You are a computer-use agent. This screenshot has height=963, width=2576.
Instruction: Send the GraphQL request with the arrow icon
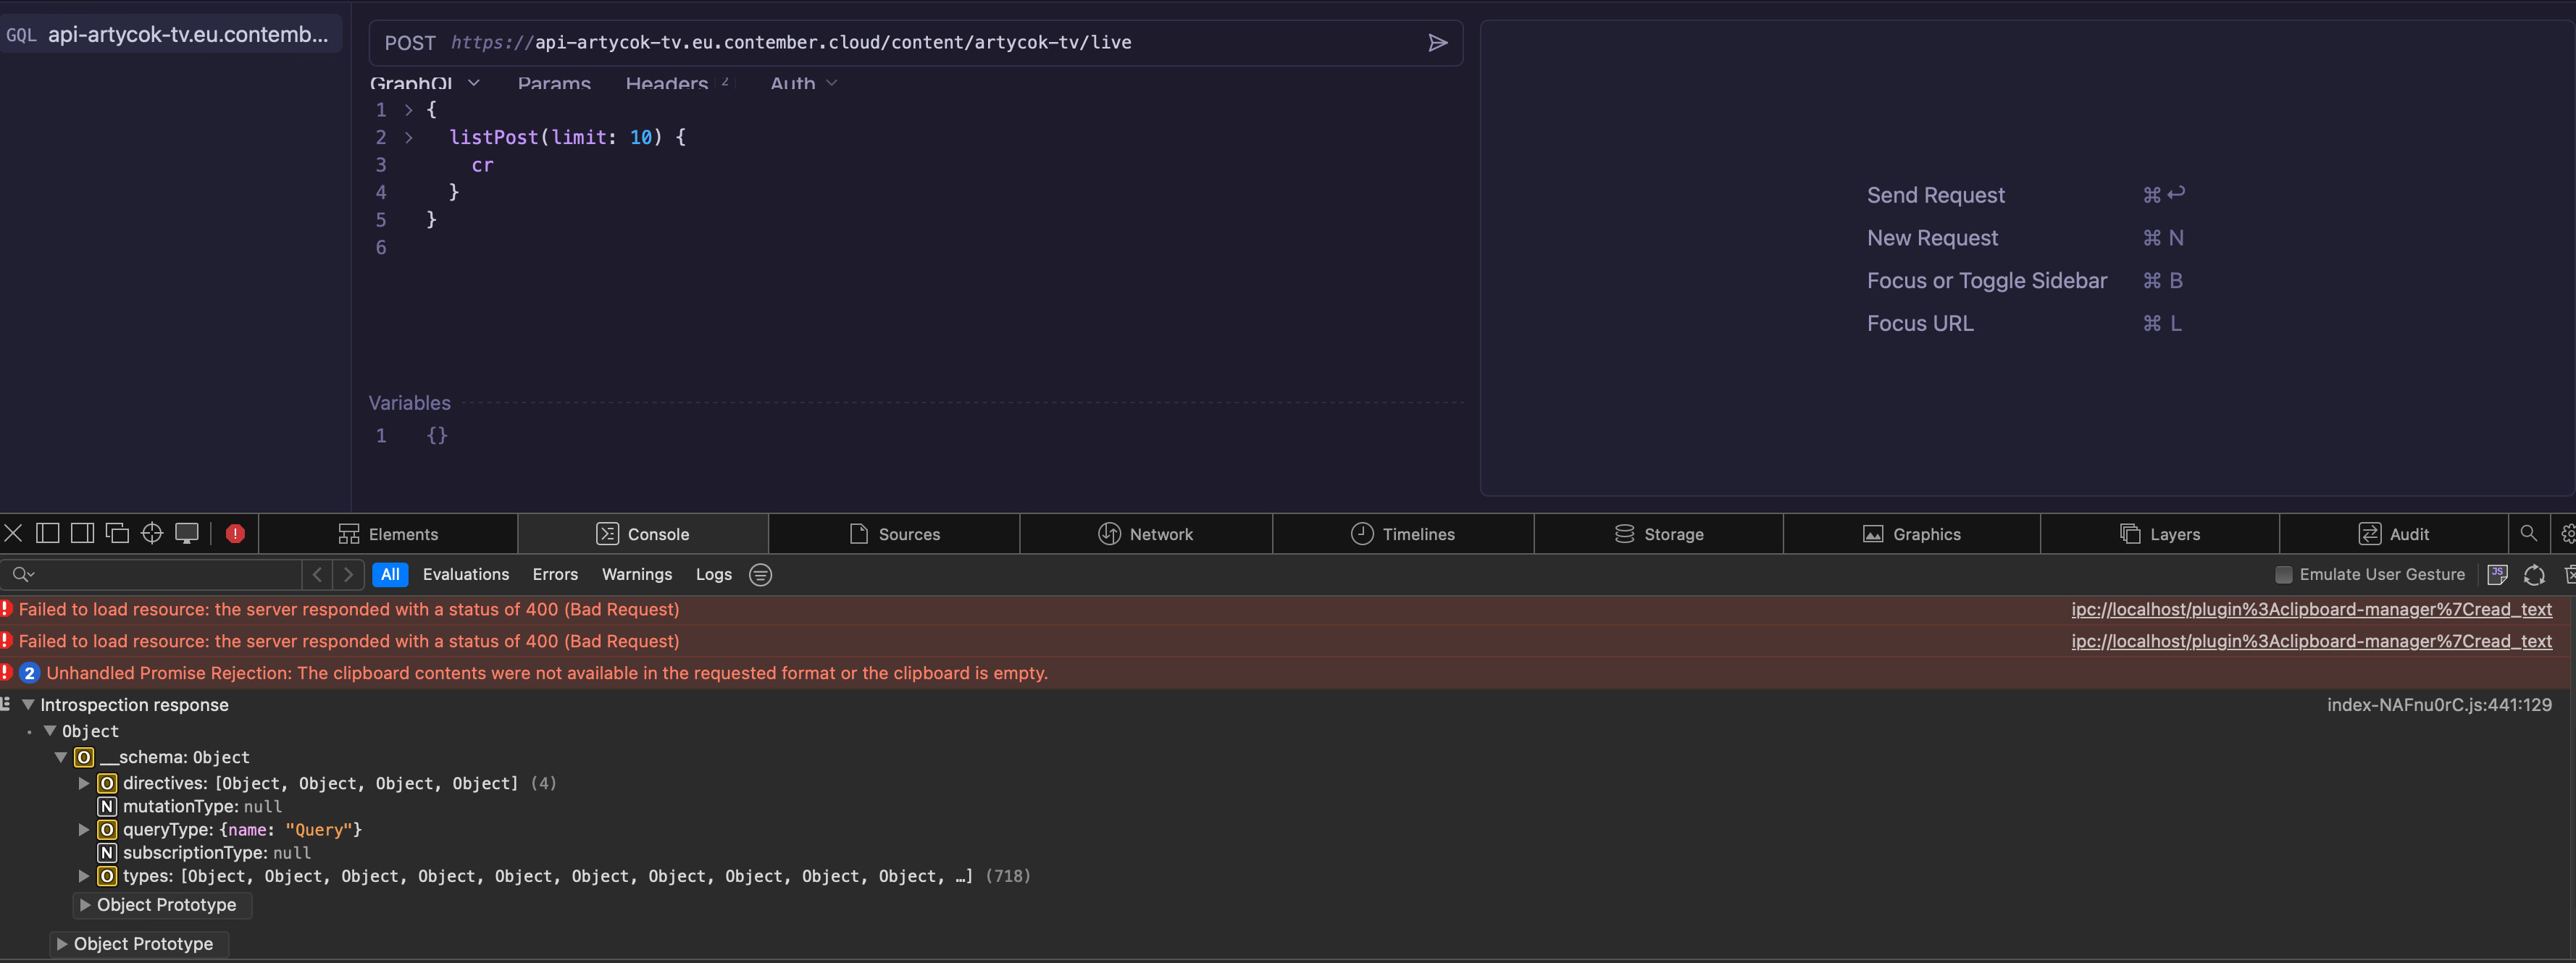[1437, 43]
